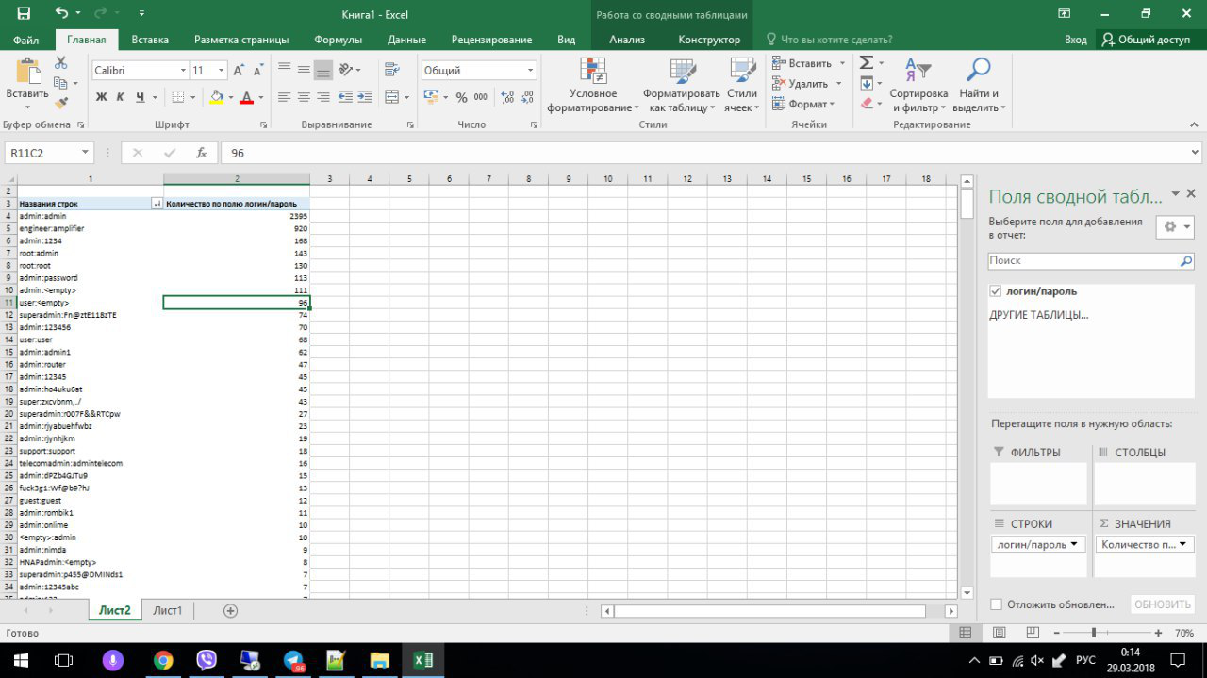Center-align text horizontally in the ribbon

point(304,97)
